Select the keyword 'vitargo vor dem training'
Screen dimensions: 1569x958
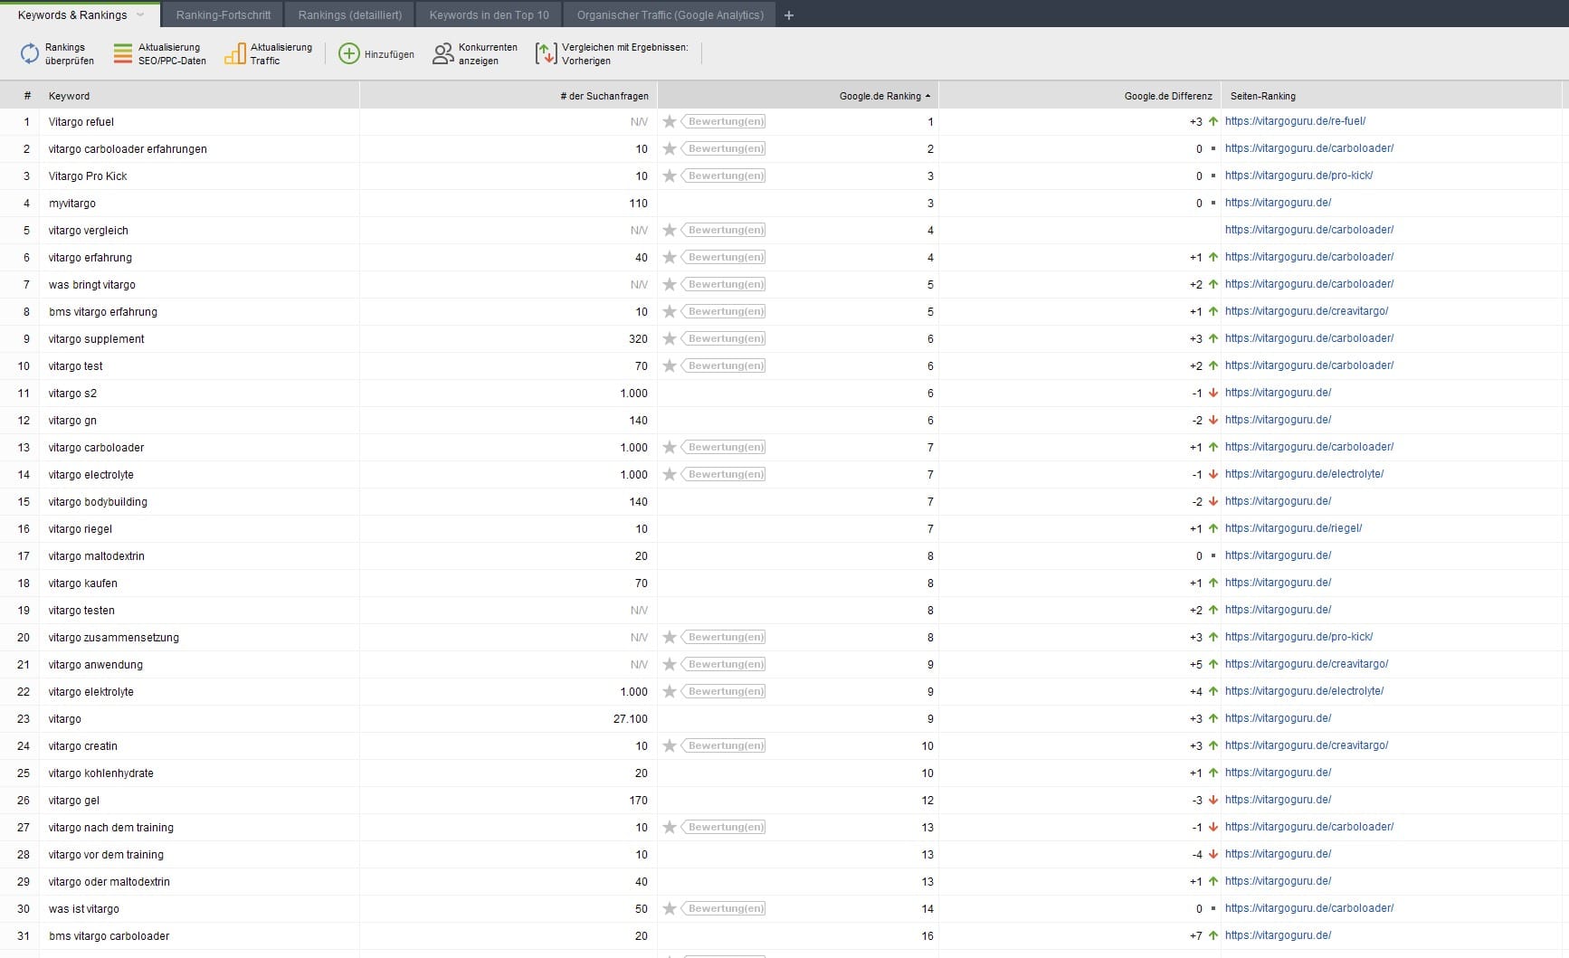[x=106, y=855]
